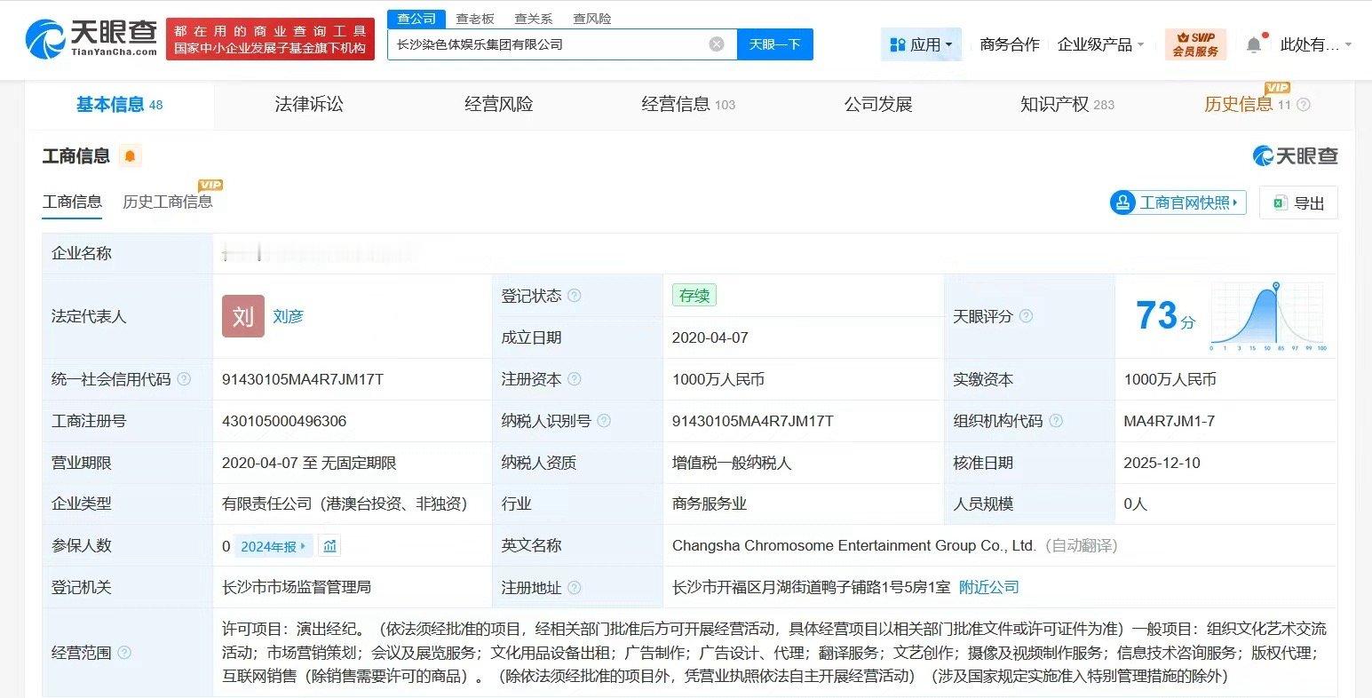Open the 附近公司 link
The width and height of the screenshot is (1372, 698).
tap(989, 587)
